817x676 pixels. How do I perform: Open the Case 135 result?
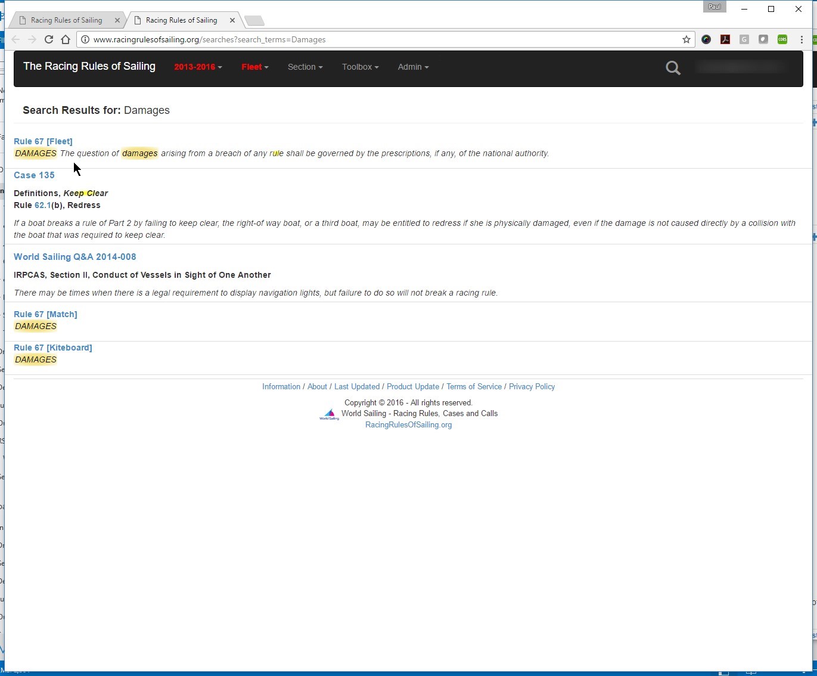[x=34, y=175]
